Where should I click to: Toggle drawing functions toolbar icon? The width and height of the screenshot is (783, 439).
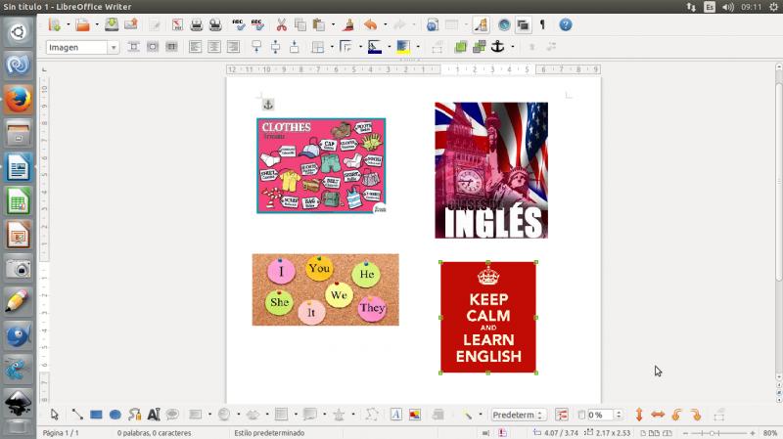pos(481,24)
